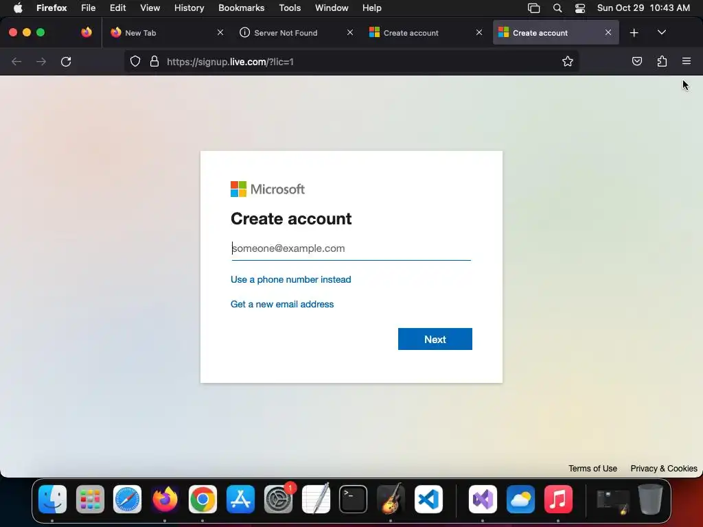This screenshot has width=703, height=527.
Task: Click Get a new email address
Action: [282, 304]
